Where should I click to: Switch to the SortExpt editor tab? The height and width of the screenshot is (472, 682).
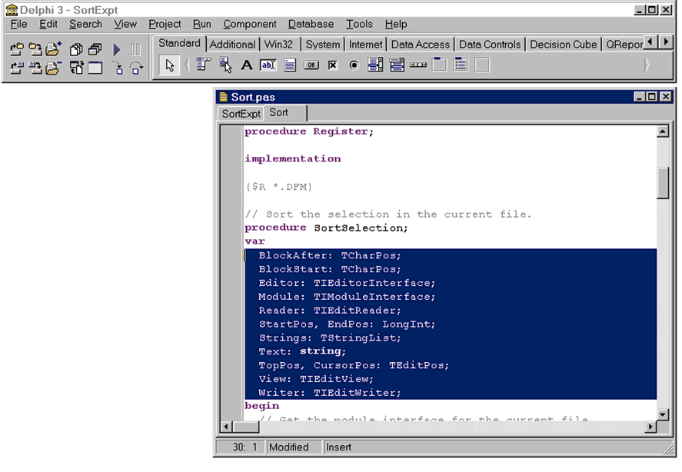[x=241, y=114]
